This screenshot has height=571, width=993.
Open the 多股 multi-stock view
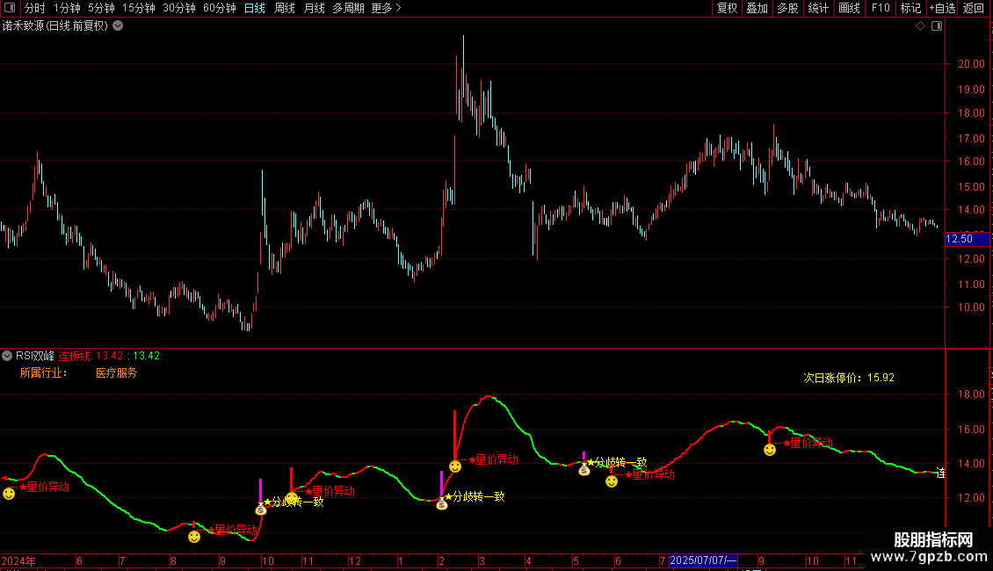pyautogui.click(x=787, y=8)
